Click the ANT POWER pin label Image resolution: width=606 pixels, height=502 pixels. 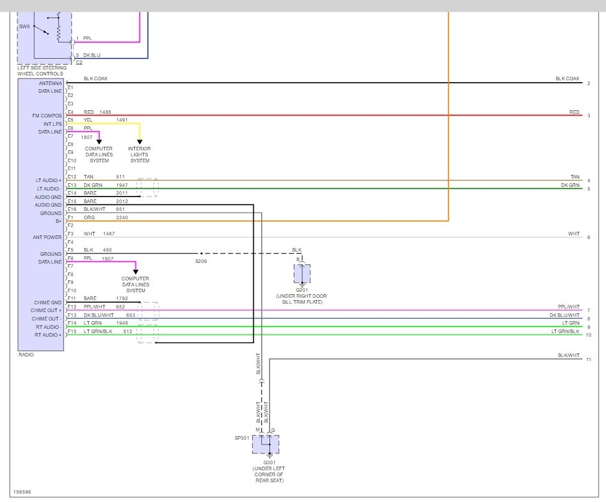pyautogui.click(x=47, y=237)
